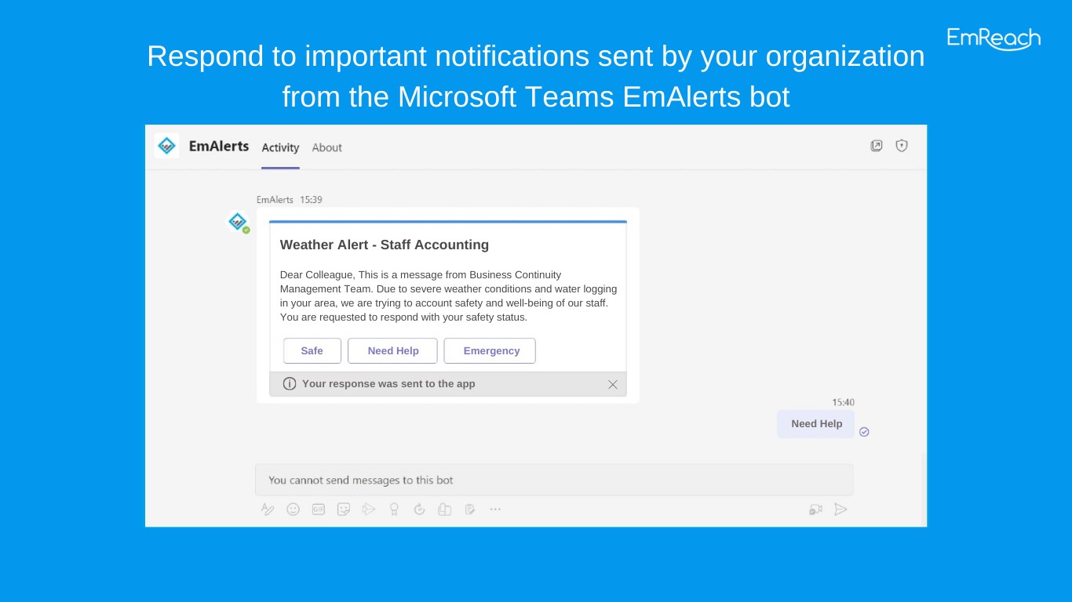The height and width of the screenshot is (602, 1072).
Task: Respond with the Safe button
Action: (312, 351)
